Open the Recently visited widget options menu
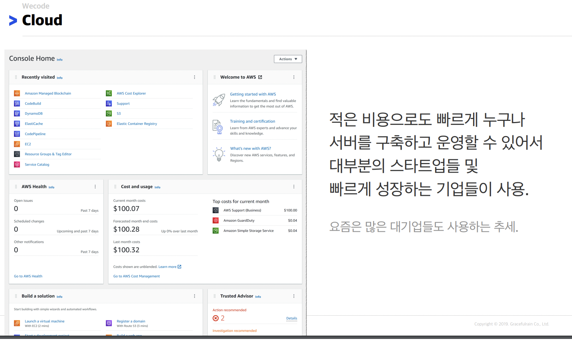 pos(194,77)
